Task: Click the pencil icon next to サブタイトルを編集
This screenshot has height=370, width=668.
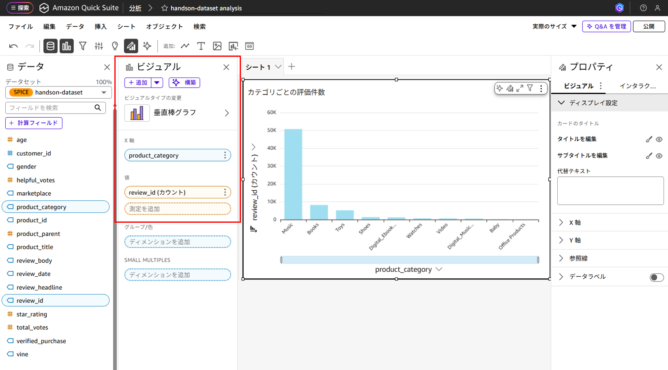Action: coord(649,156)
